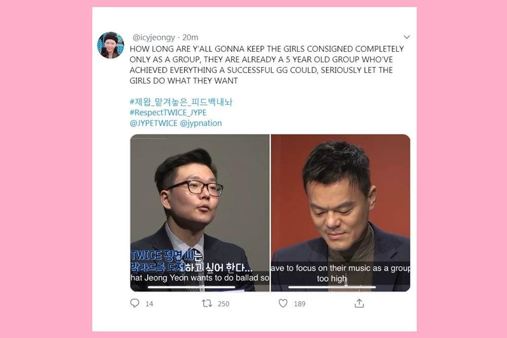507x338 pixels.
Task: Retweet using the retweet arrows icon
Action: point(207,303)
